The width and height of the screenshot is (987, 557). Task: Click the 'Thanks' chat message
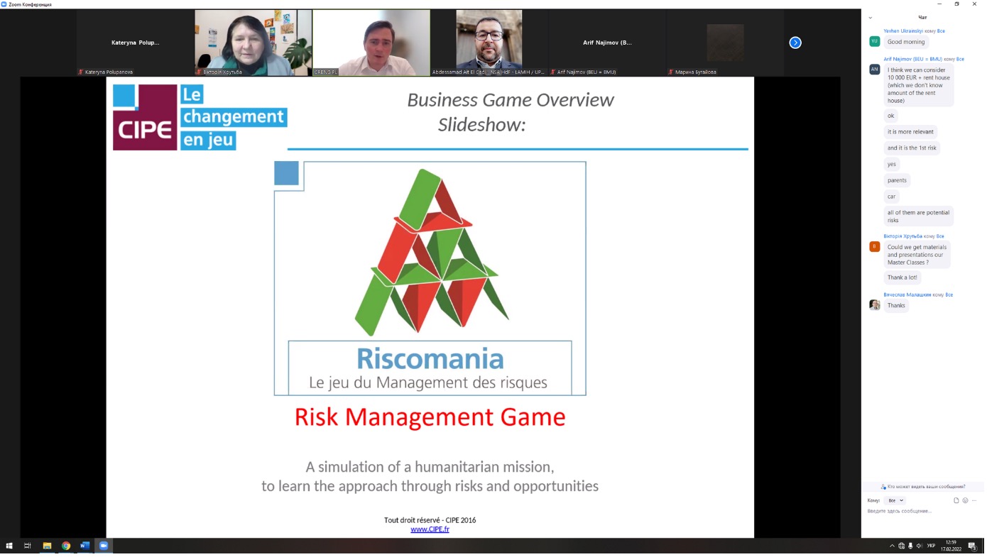(896, 306)
